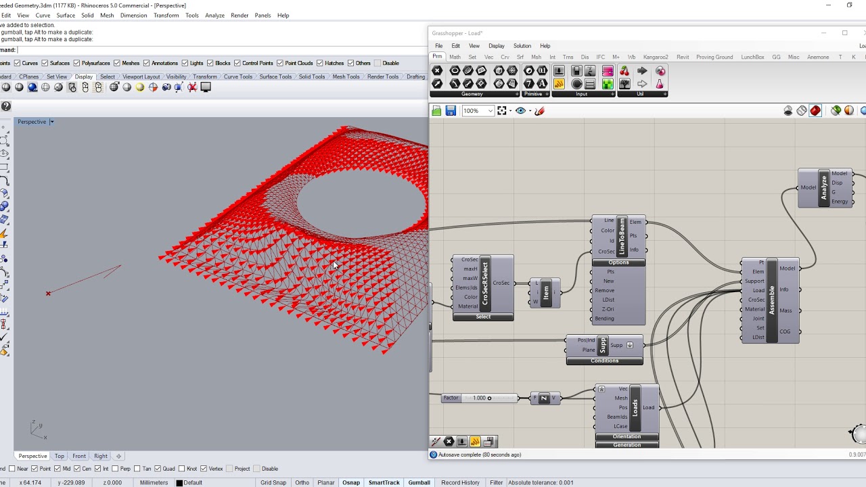Click the Rhino help question mark icon
Viewport: 866px width, 487px height.
5,106
